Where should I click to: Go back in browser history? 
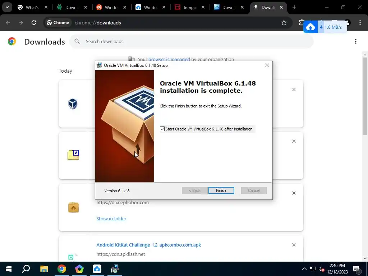coord(8,23)
